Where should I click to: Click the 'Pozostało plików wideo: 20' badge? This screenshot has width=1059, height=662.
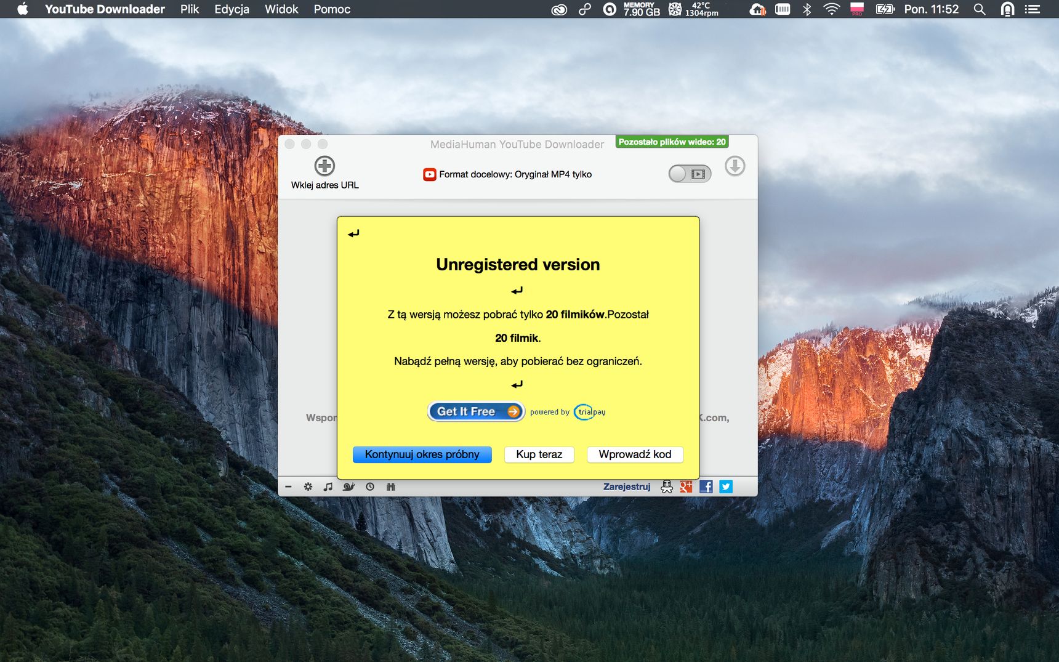pyautogui.click(x=672, y=142)
